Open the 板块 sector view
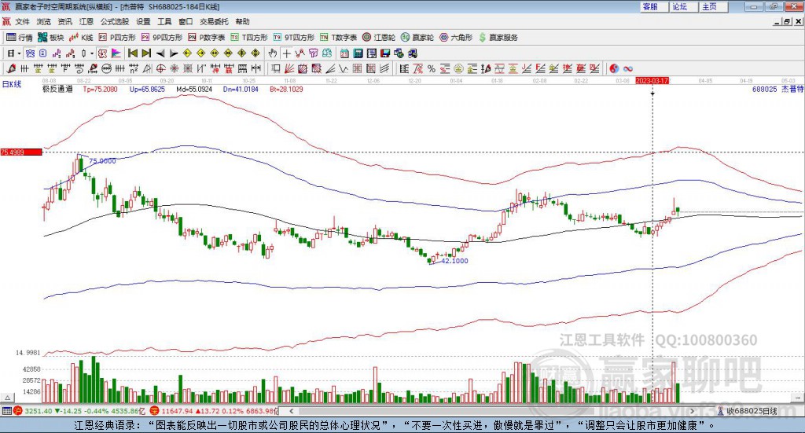The image size is (805, 433). (x=50, y=38)
